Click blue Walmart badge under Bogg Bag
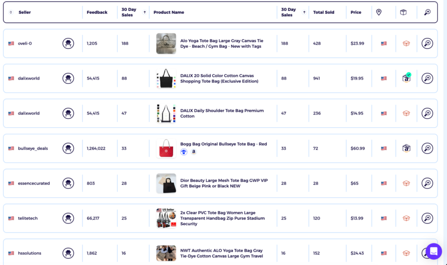The height and width of the screenshot is (265, 447). pyautogui.click(x=184, y=152)
